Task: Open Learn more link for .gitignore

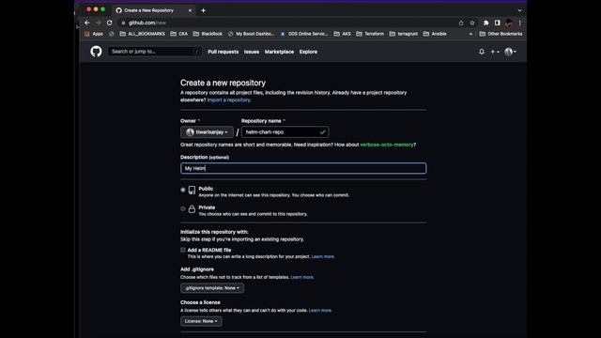Action: (302, 277)
